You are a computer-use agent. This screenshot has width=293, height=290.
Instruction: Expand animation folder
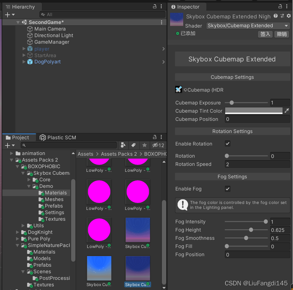tap(11, 153)
